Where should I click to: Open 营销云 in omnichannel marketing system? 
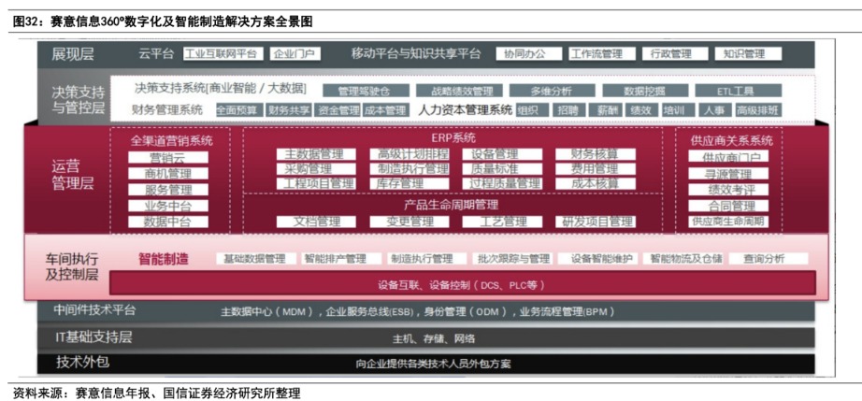(x=168, y=158)
